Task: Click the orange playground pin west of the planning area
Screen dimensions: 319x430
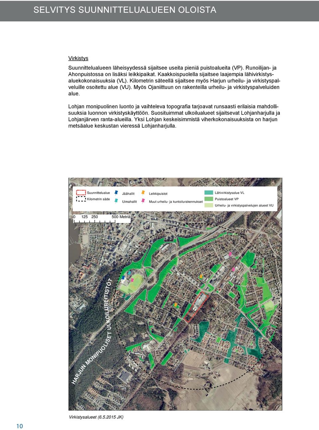Action: click(175, 304)
